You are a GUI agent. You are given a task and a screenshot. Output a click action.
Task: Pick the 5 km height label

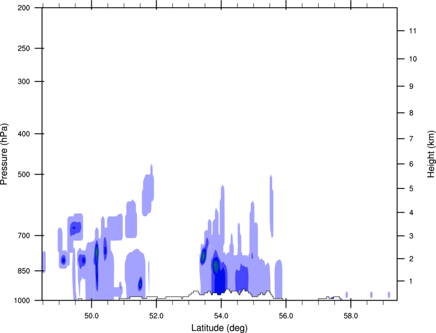411,189
